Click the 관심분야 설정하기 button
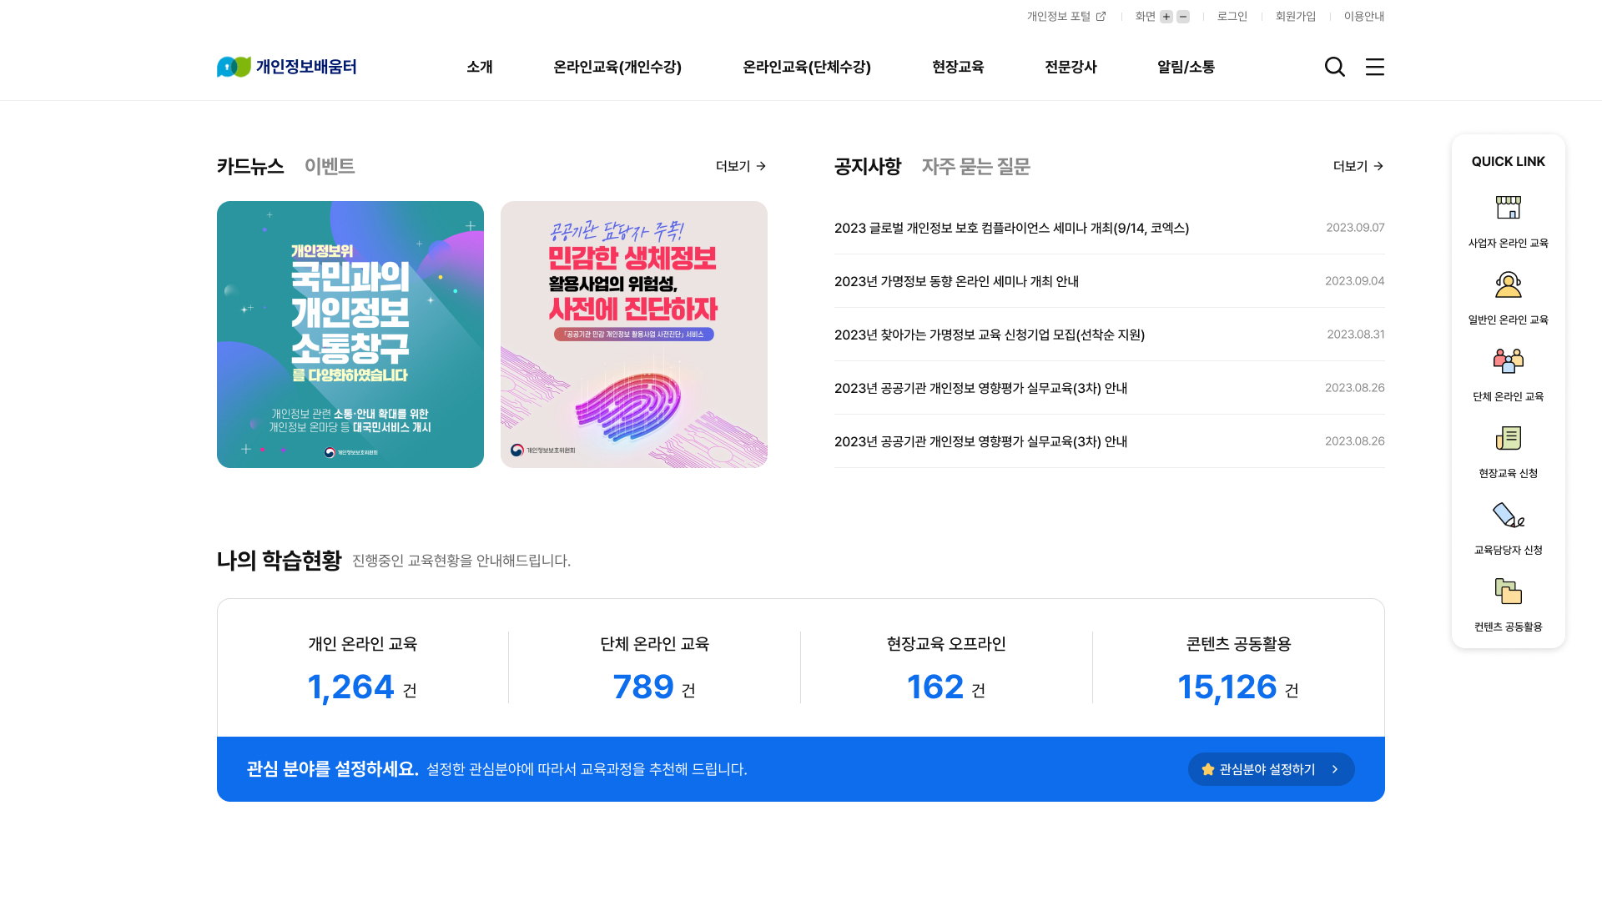The height and width of the screenshot is (901, 1602). point(1271,769)
